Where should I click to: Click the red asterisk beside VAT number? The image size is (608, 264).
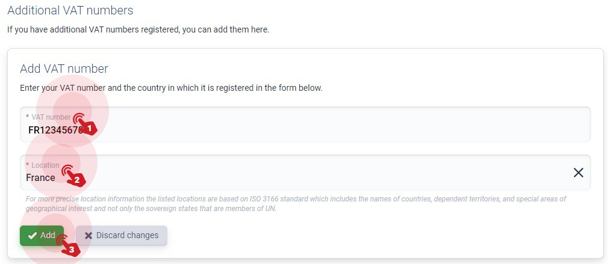tap(28, 117)
